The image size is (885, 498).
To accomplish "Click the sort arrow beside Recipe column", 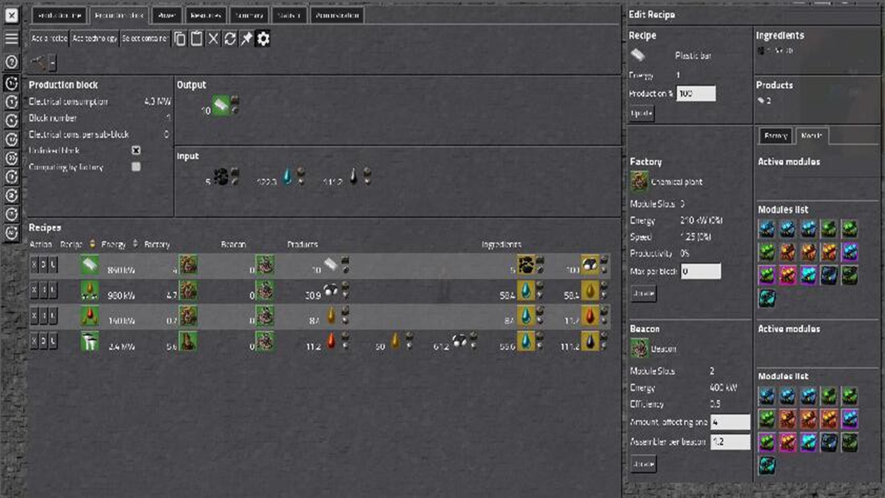I will point(92,243).
